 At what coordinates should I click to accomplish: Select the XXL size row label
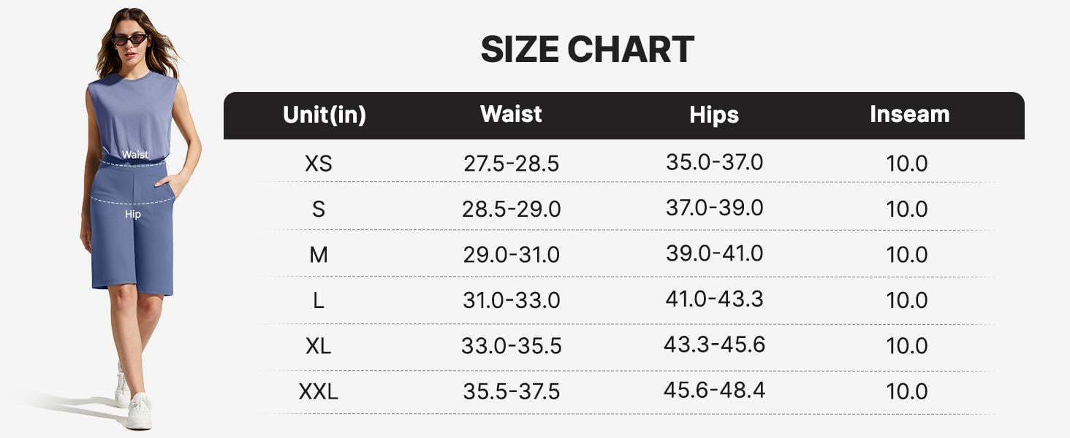[x=319, y=391]
